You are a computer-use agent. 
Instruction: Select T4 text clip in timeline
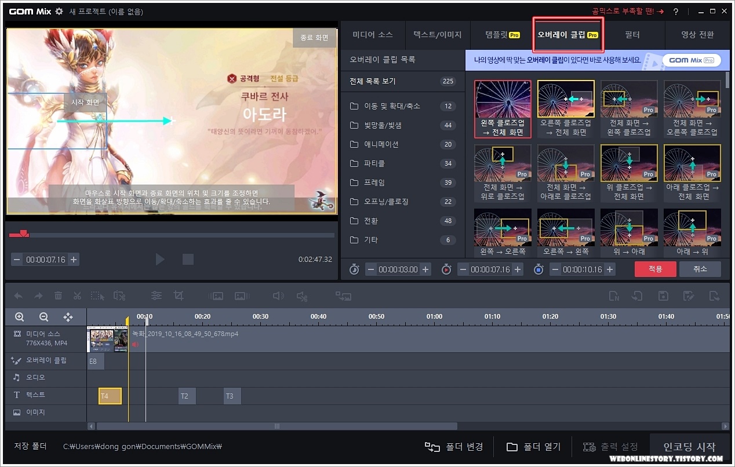point(110,396)
